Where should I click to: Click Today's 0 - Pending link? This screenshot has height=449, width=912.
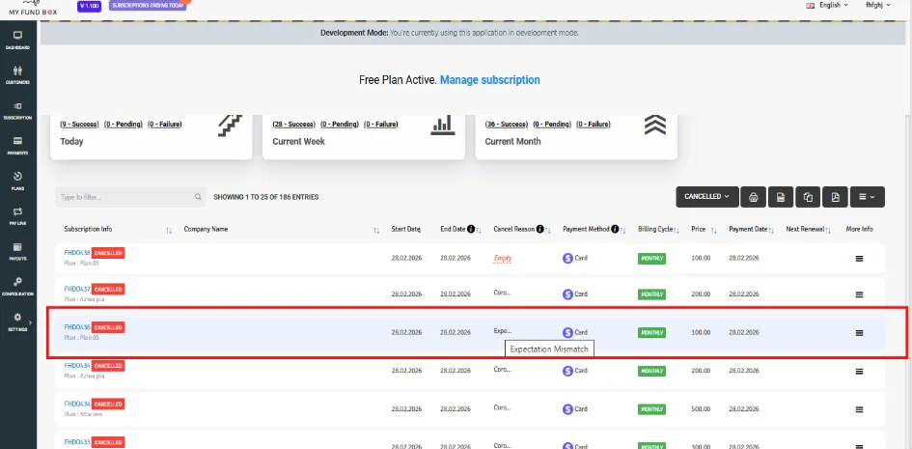[123, 124]
